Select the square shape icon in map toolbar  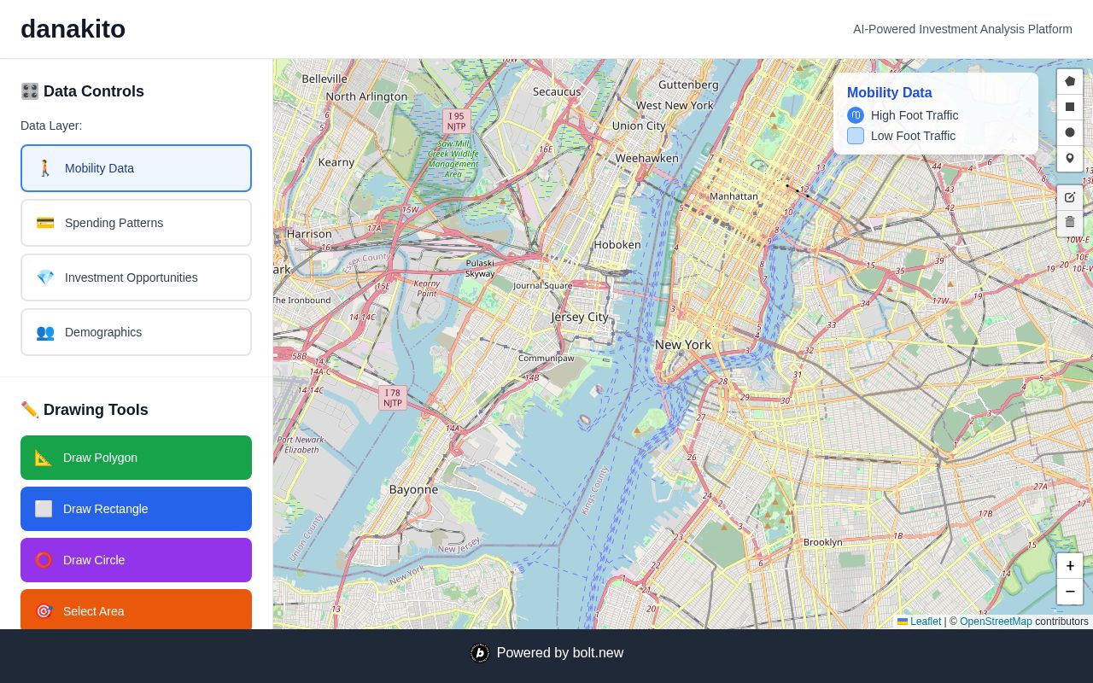pyautogui.click(x=1070, y=107)
